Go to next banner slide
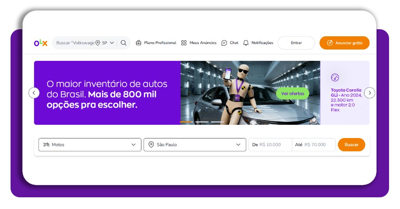The width and height of the screenshot is (400, 209). coord(370,93)
